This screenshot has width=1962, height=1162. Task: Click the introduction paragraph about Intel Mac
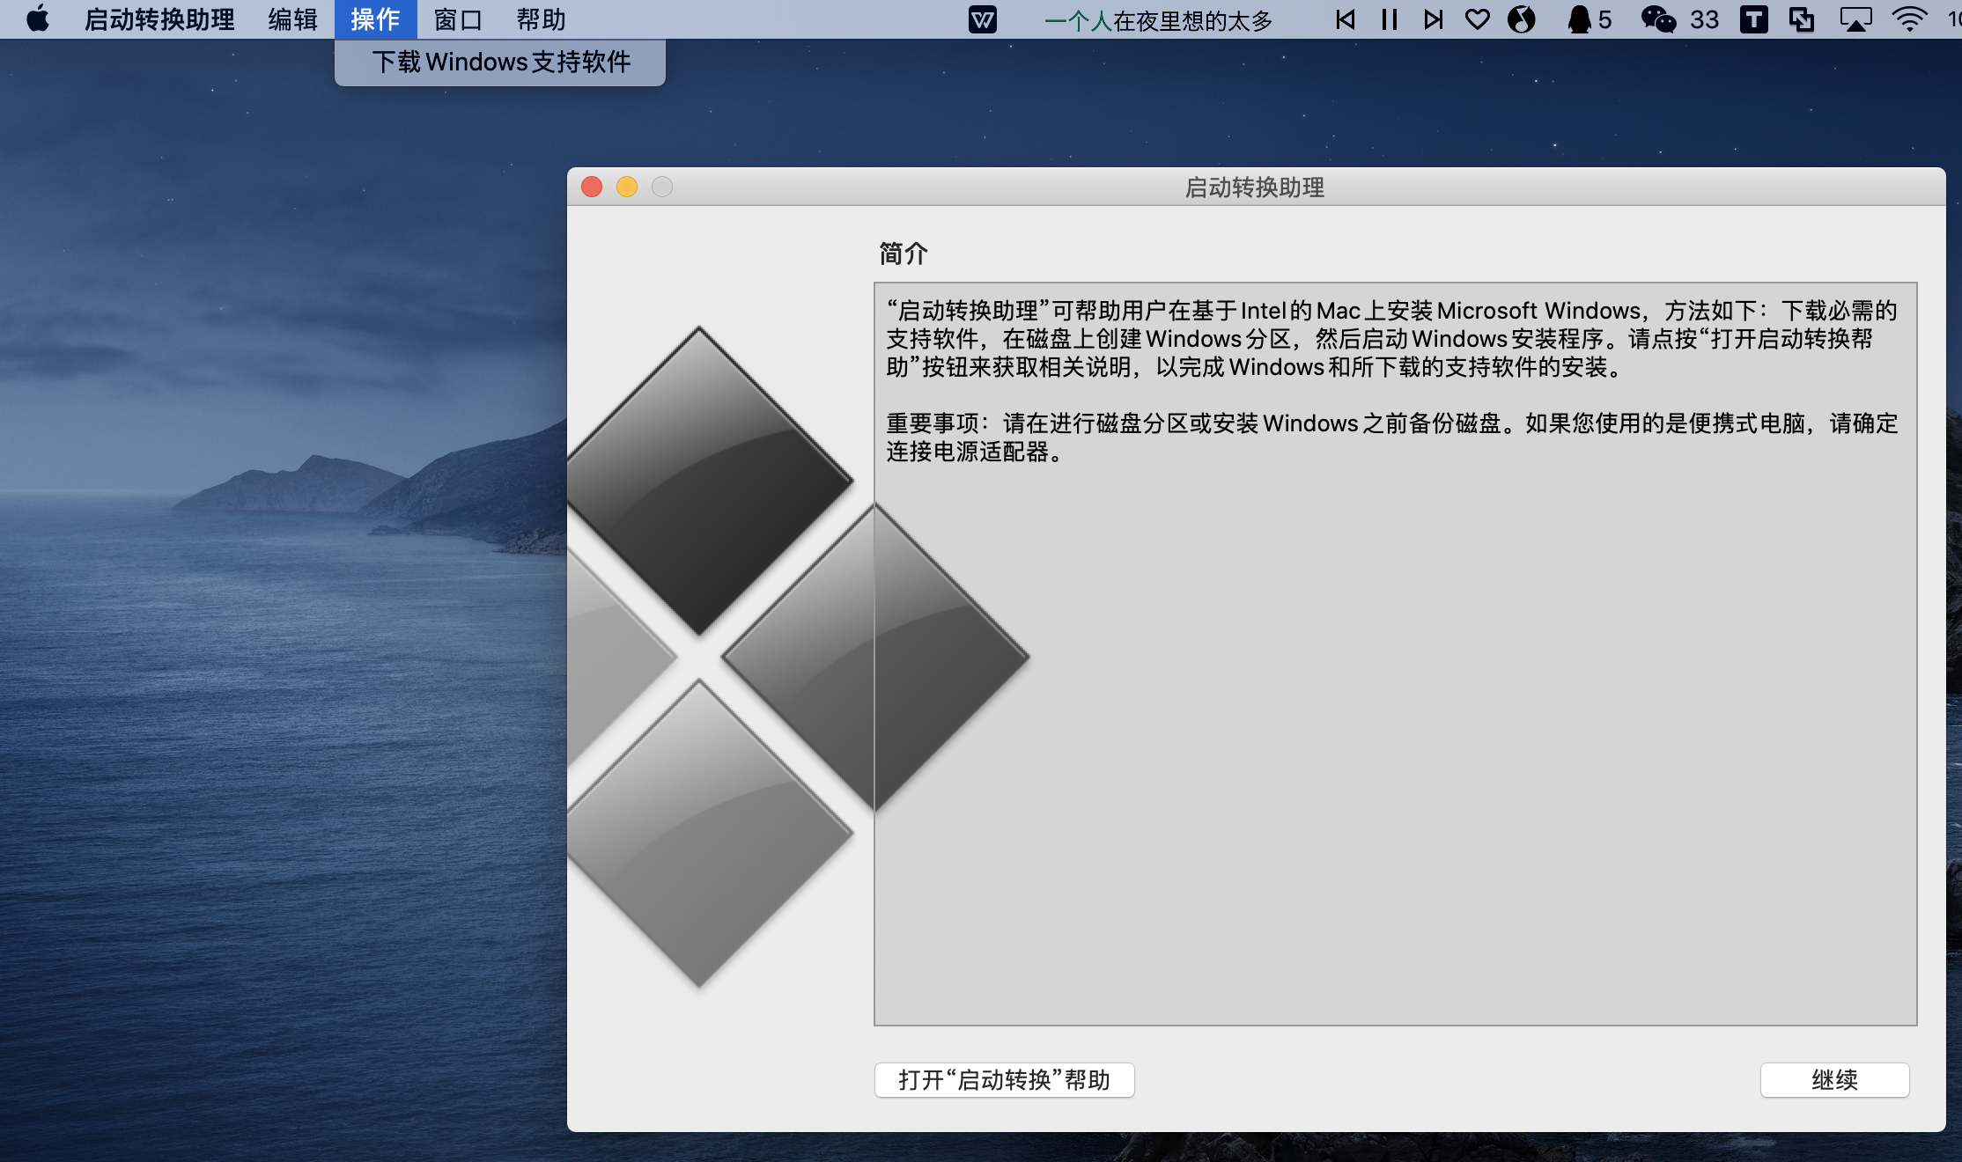pyautogui.click(x=1391, y=339)
